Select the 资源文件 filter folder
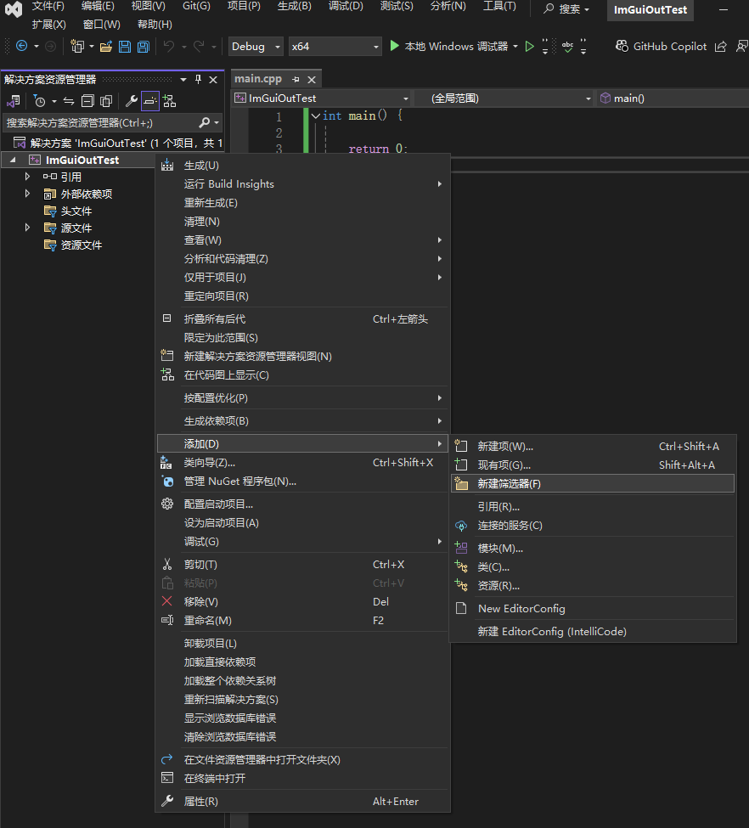 [x=73, y=245]
